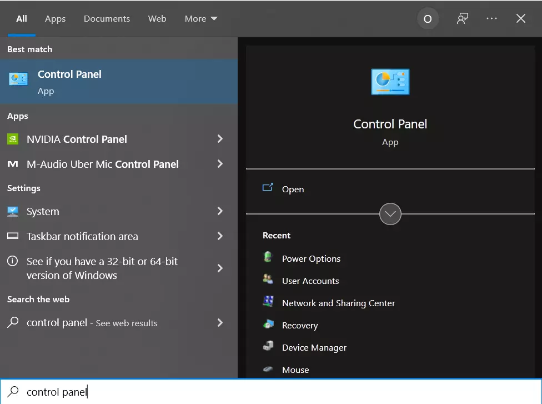The image size is (542, 404).
Task: Open the Recovery recent item
Action: (x=300, y=325)
